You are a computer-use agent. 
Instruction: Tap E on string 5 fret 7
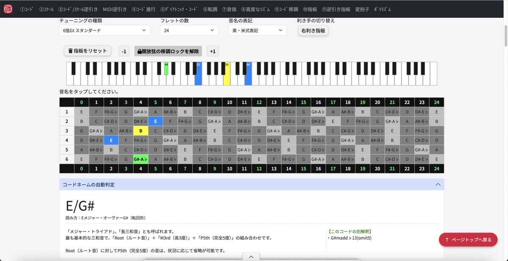tap(185, 150)
